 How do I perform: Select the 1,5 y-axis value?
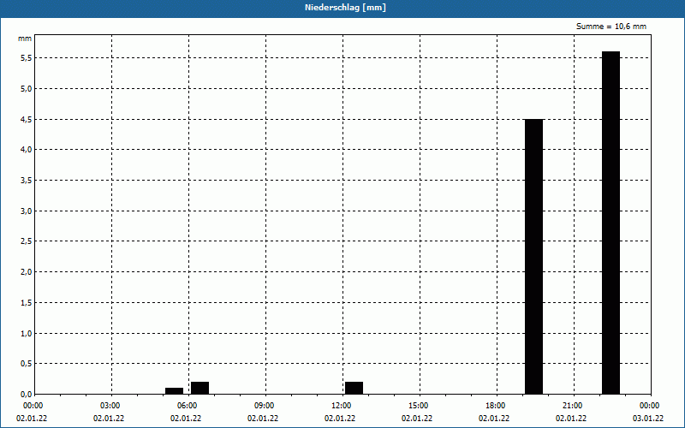click(27, 303)
